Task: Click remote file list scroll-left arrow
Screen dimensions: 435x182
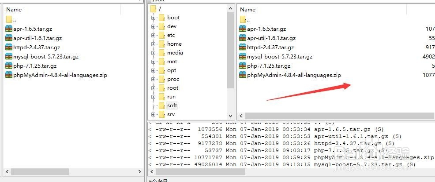Action: 241,116
